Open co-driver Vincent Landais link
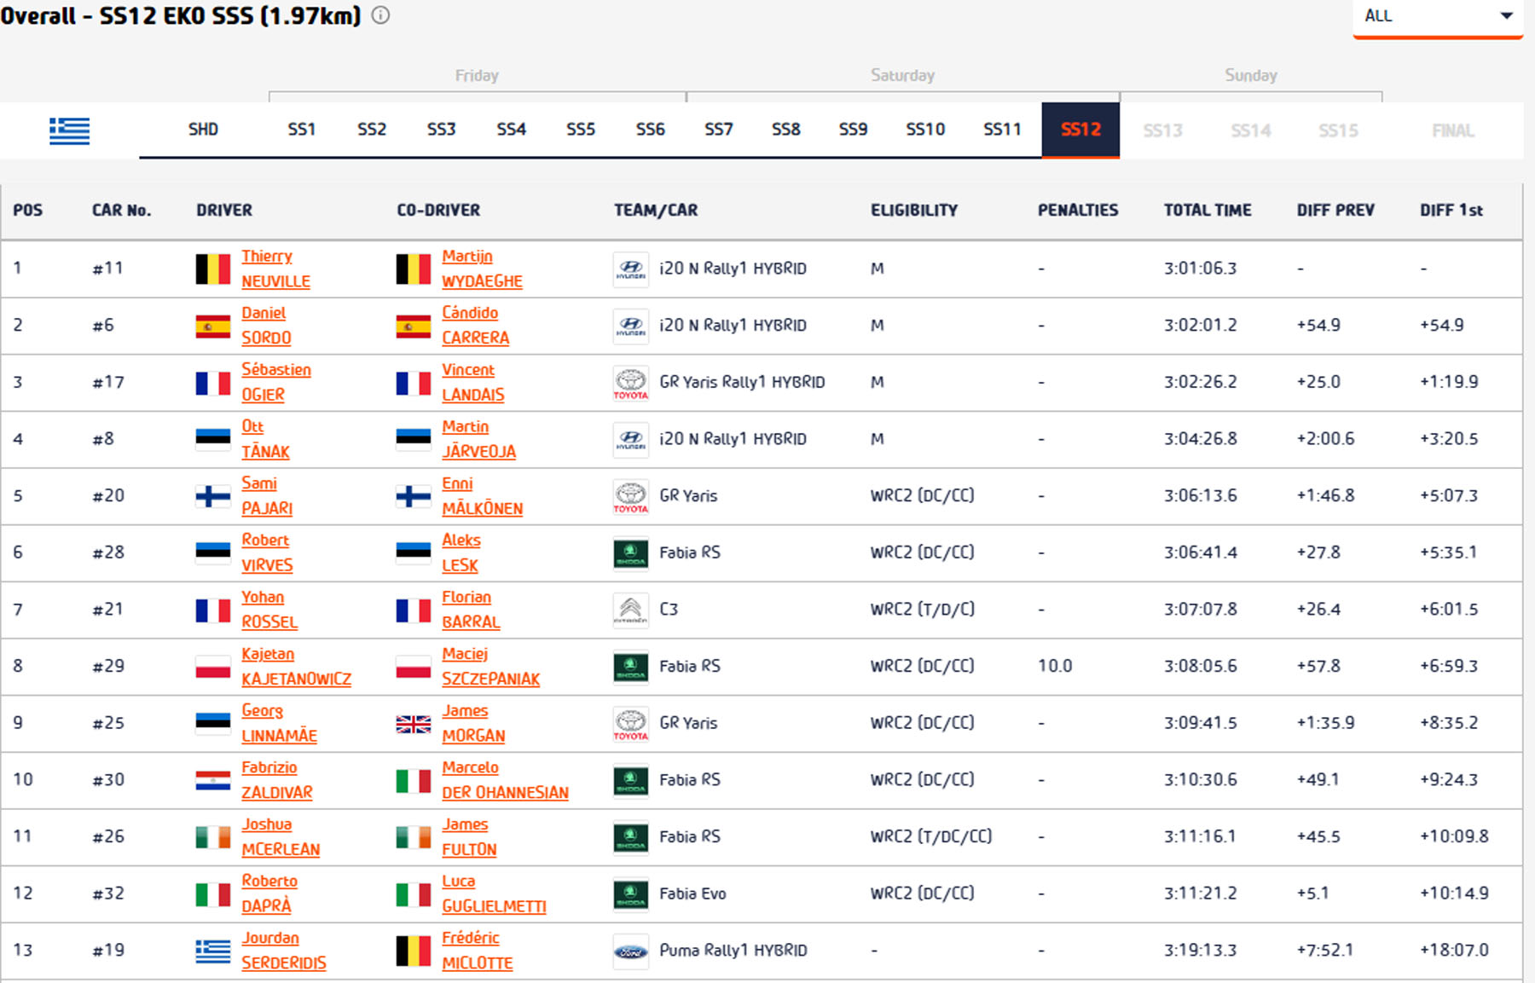Screen dimensions: 1535x983 click(x=473, y=382)
